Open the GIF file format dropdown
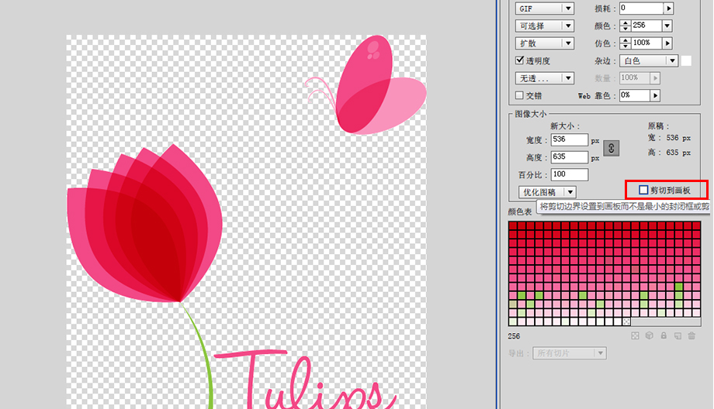 click(x=545, y=9)
